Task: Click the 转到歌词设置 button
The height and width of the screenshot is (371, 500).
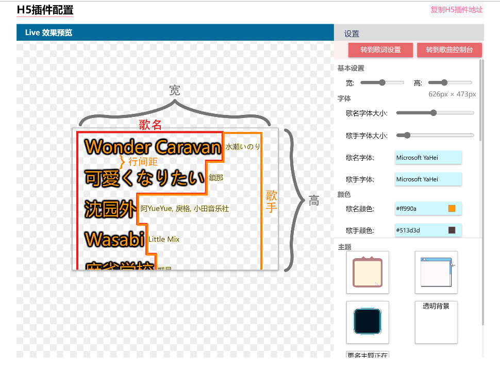Action: (380, 50)
